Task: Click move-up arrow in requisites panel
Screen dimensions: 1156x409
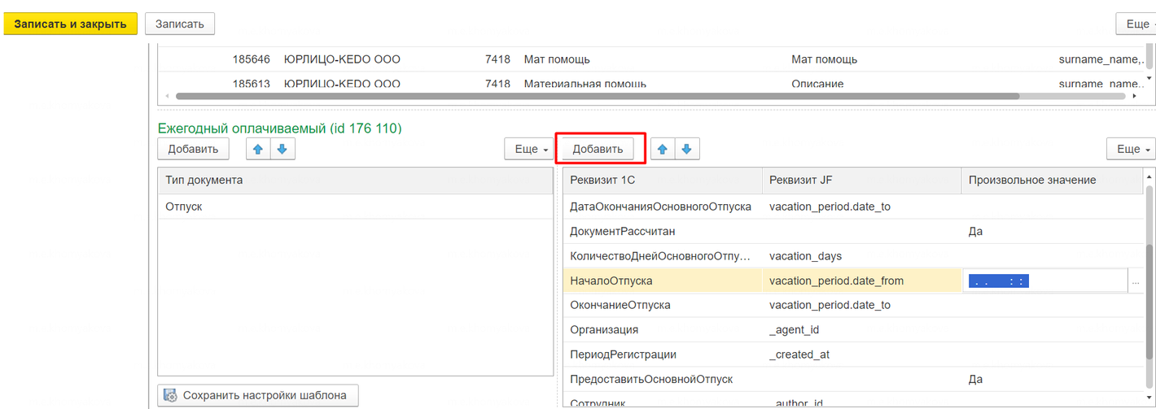Action: [x=663, y=149]
